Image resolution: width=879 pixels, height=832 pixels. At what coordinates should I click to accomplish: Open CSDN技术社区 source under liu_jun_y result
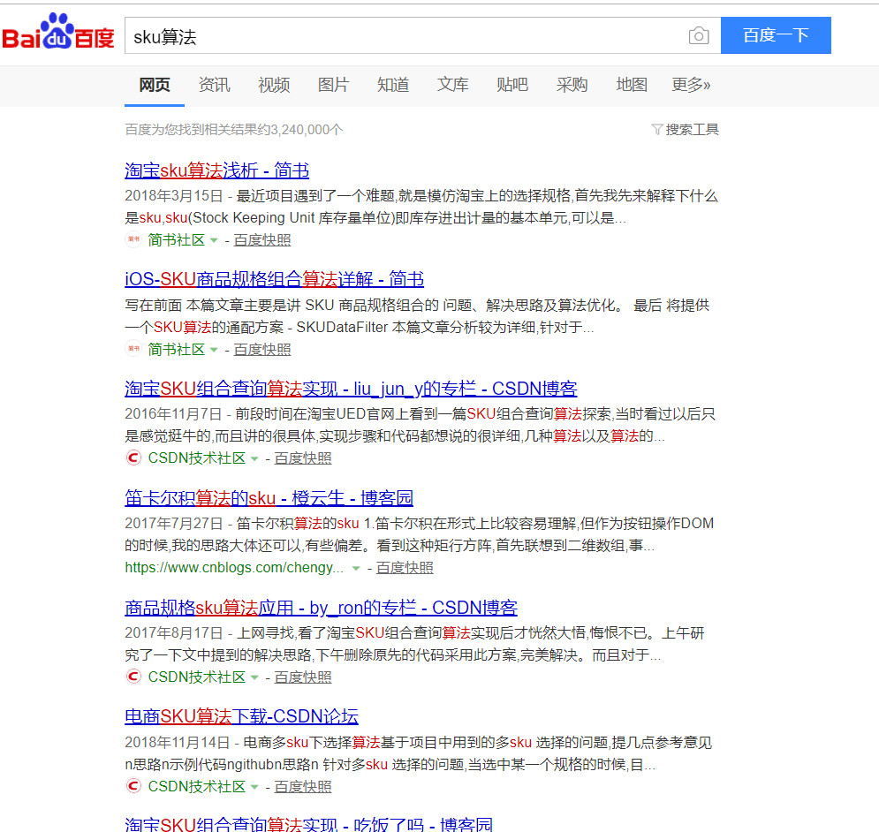tap(197, 458)
